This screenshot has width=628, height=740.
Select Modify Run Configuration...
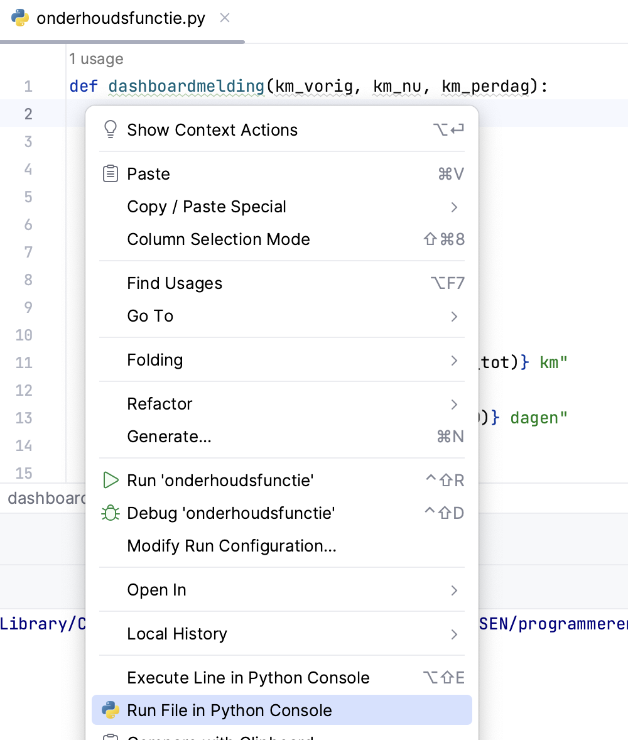[x=232, y=546]
